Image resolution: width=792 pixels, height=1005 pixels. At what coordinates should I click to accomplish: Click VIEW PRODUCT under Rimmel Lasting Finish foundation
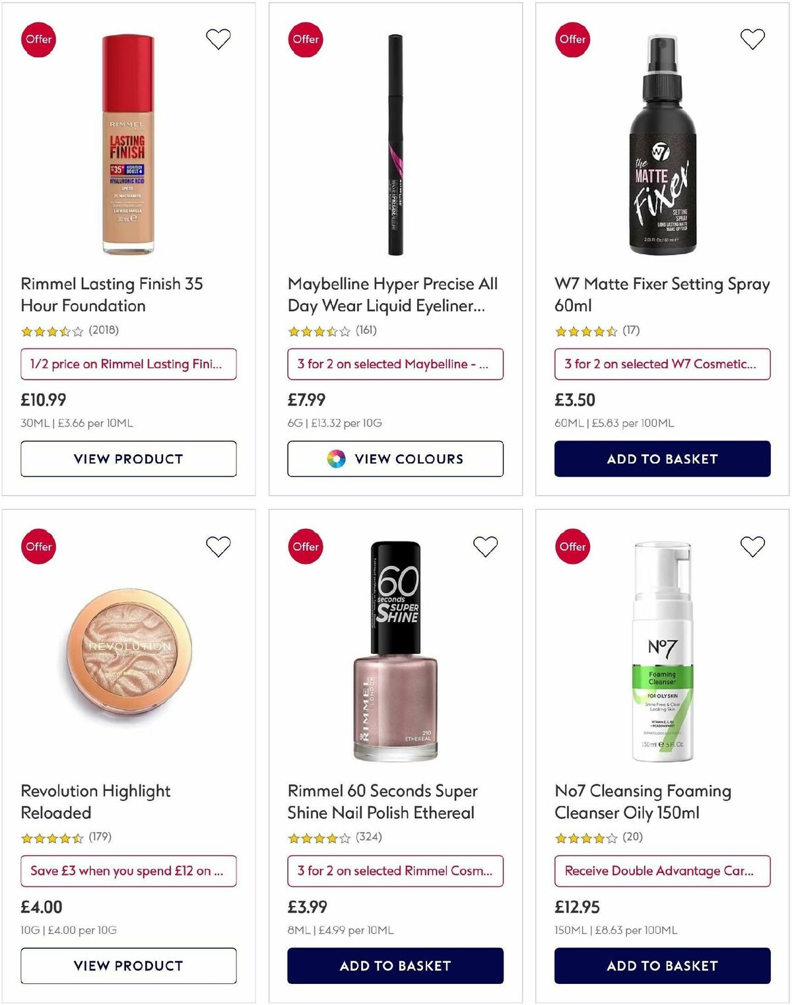128,458
